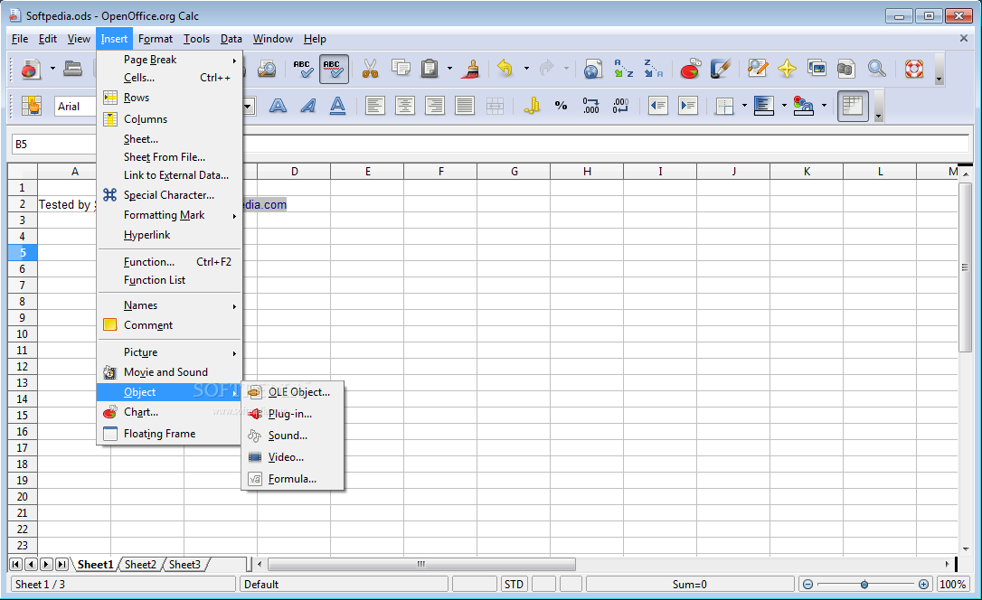Click the Increase Indent icon
Screen dimensions: 982x600
point(687,106)
